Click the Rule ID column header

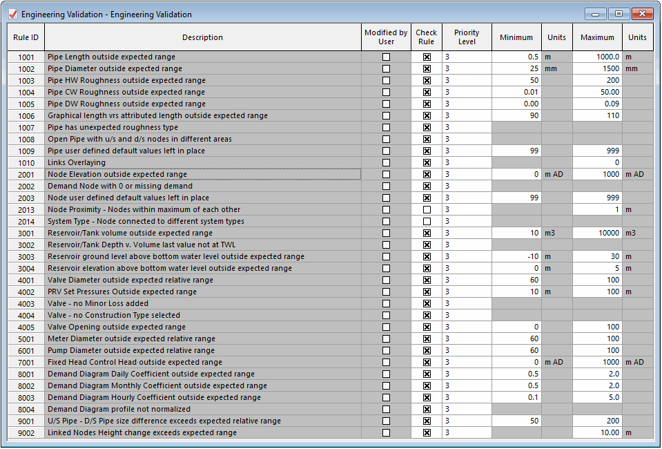click(x=26, y=37)
